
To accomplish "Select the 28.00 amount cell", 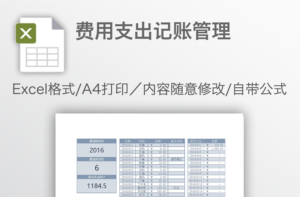I will click(158, 195).
